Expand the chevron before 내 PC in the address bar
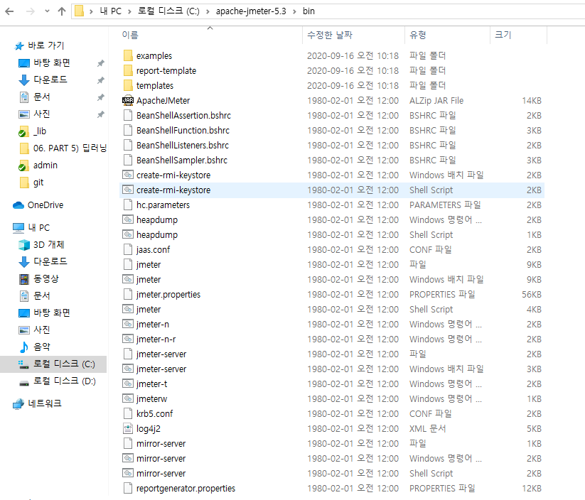585x500 pixels. pos(91,11)
